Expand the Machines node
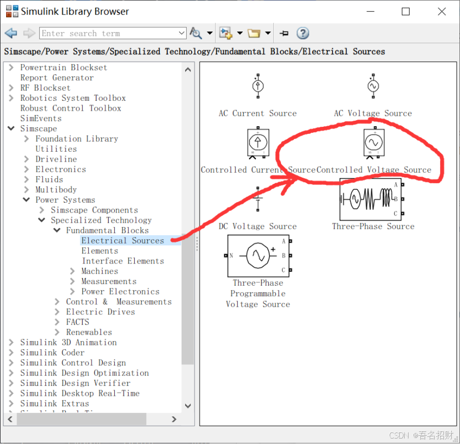Image resolution: width=460 pixels, height=444 pixels. [x=72, y=271]
